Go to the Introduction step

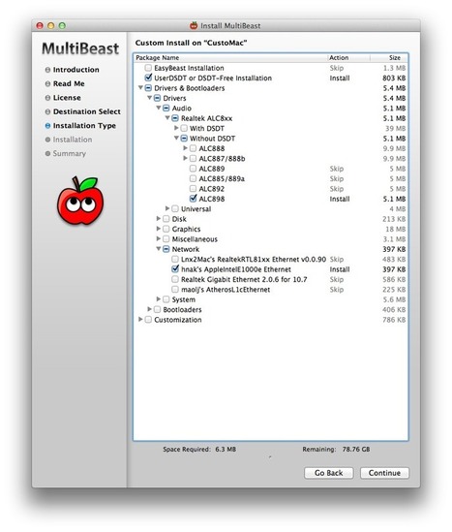tap(75, 70)
